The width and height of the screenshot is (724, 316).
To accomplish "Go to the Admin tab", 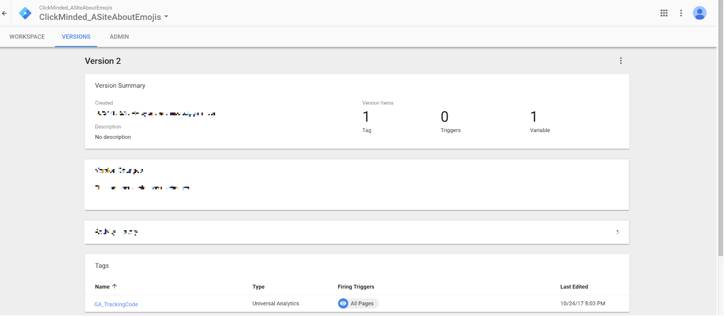I will (119, 37).
